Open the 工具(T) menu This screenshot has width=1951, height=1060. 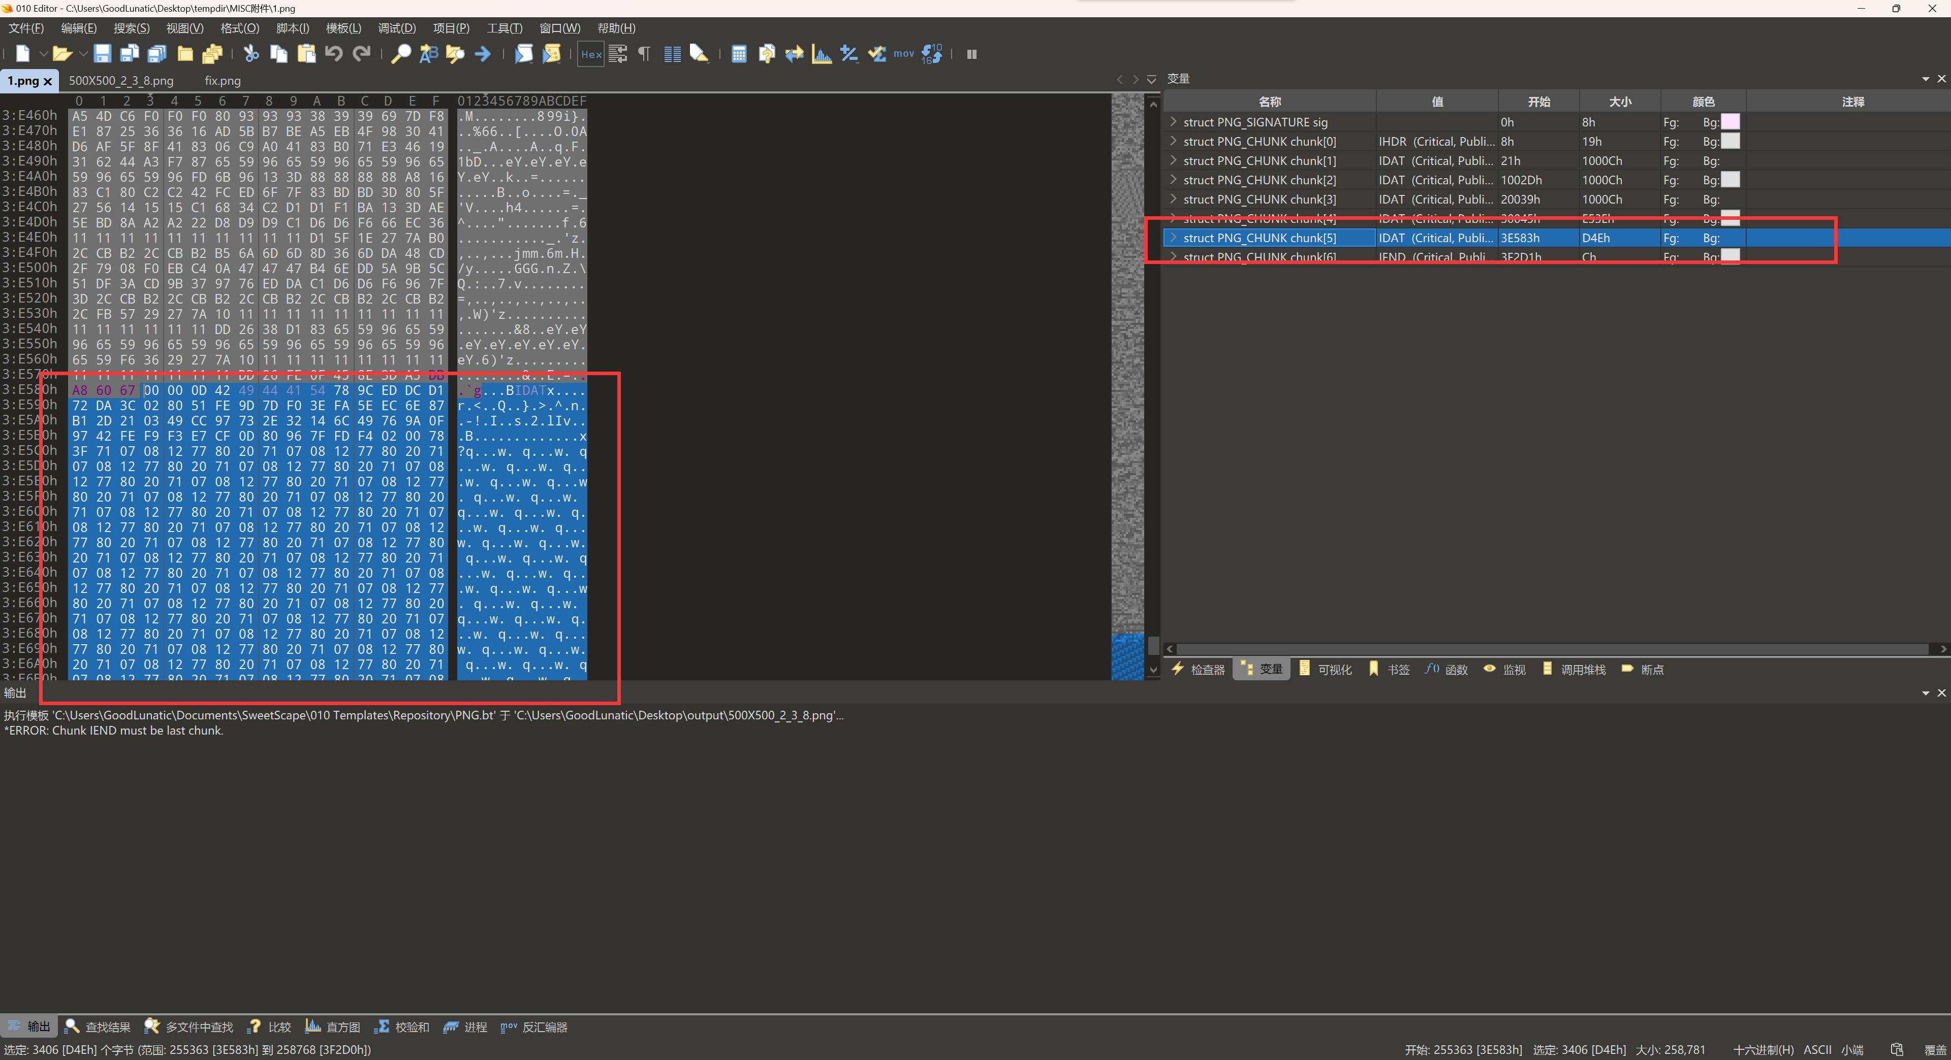pyautogui.click(x=505, y=28)
